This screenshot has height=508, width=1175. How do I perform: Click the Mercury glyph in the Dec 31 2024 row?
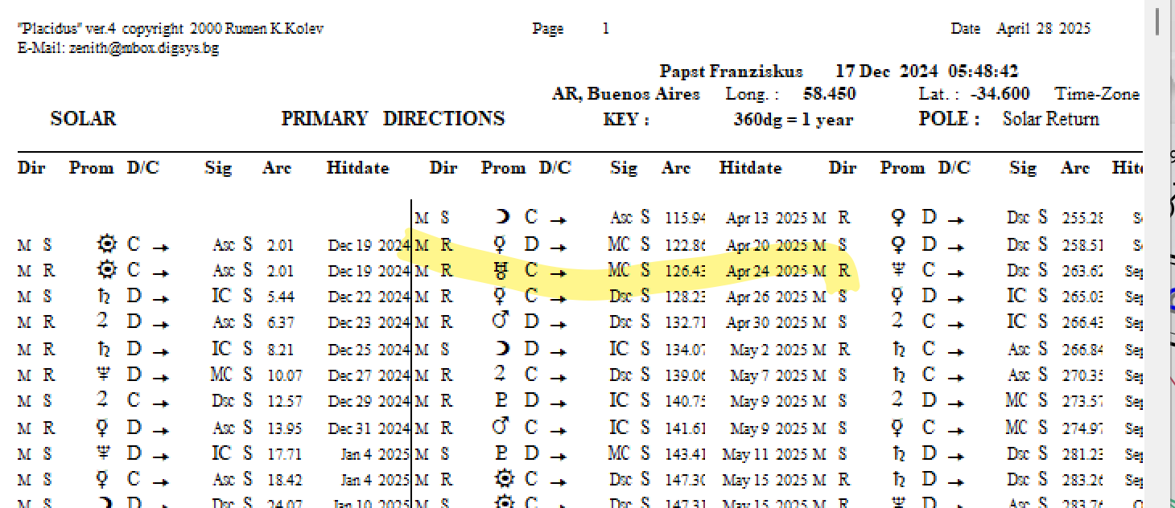(x=103, y=427)
